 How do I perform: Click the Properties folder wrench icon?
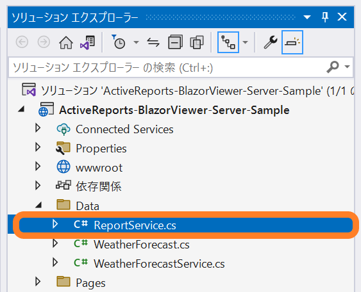click(63, 148)
